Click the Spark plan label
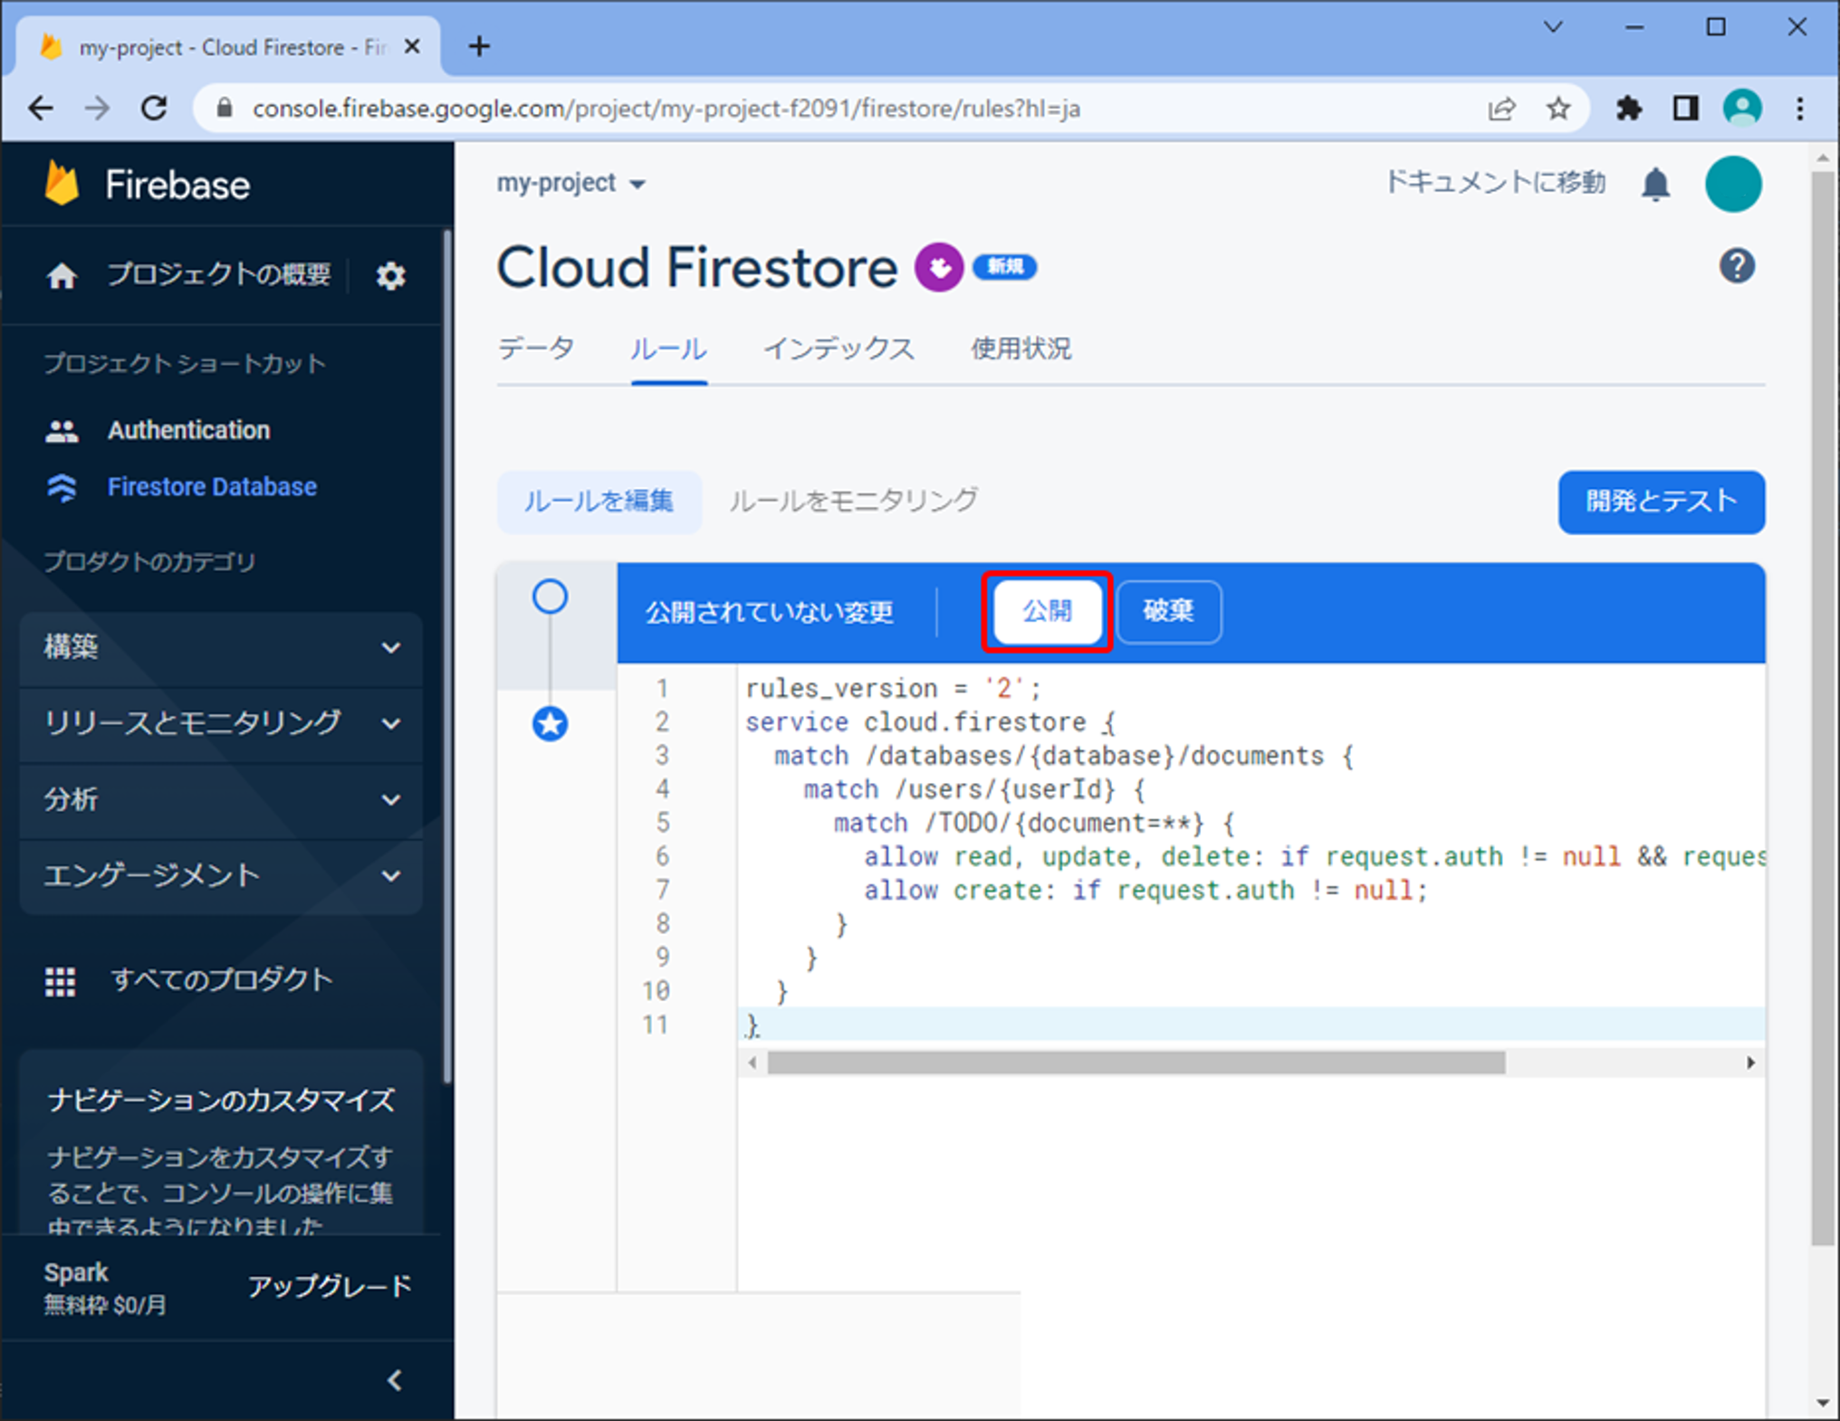This screenshot has width=1840, height=1421. (76, 1273)
